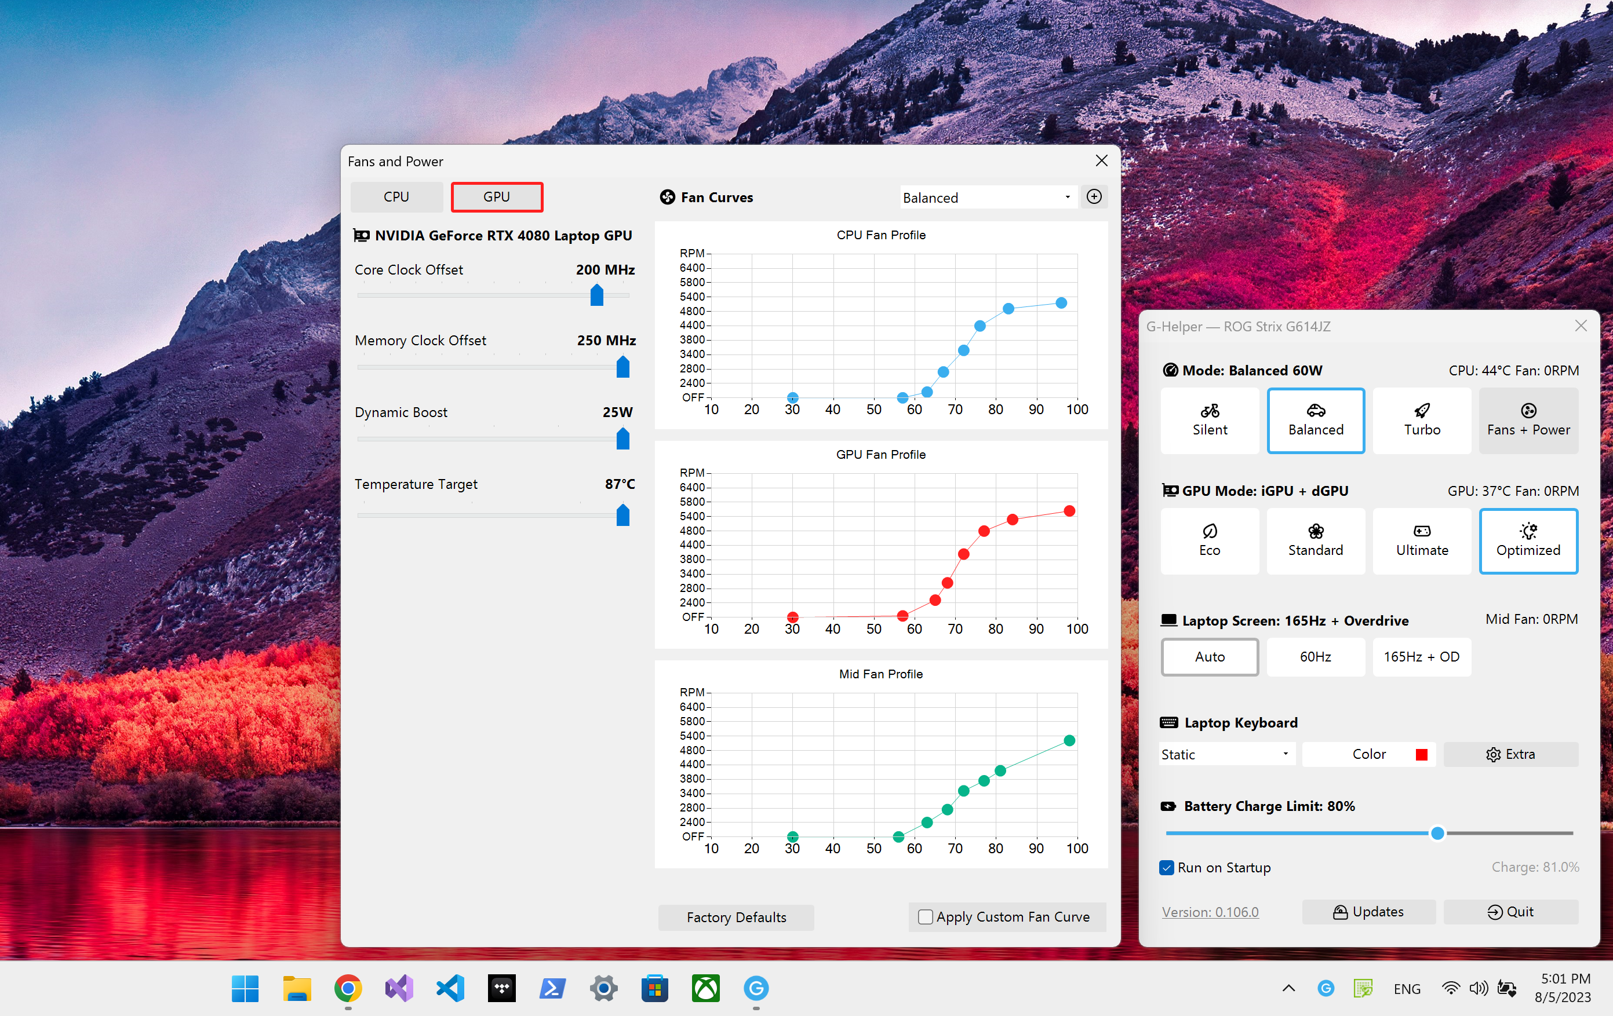Open the Tidal app from the taskbar
The height and width of the screenshot is (1016, 1613).
pyautogui.click(x=502, y=989)
